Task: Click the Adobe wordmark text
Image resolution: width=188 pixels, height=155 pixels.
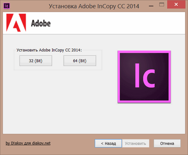Action: (41, 23)
